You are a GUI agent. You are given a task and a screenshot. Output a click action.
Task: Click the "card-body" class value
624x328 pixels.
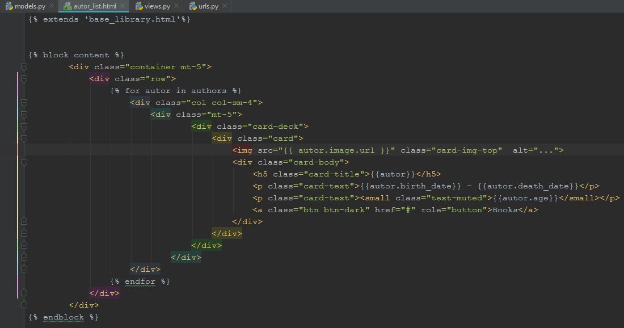(317, 162)
